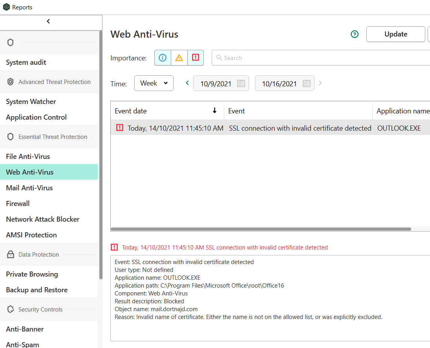Click the magnifier icon in Search
The image size is (430, 348).
219,58
